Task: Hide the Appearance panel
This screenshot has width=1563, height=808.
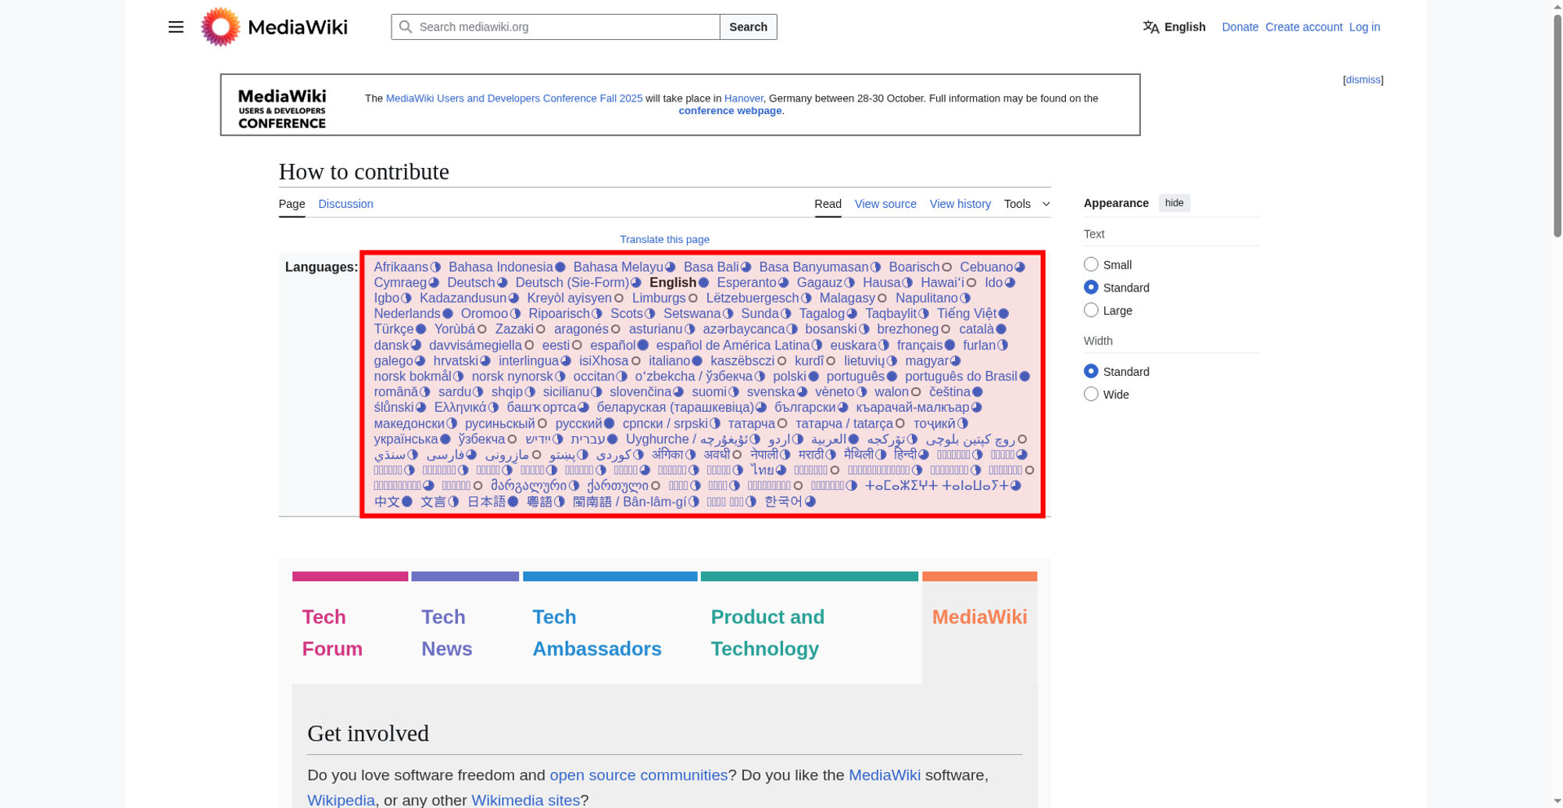Action: click(1174, 203)
